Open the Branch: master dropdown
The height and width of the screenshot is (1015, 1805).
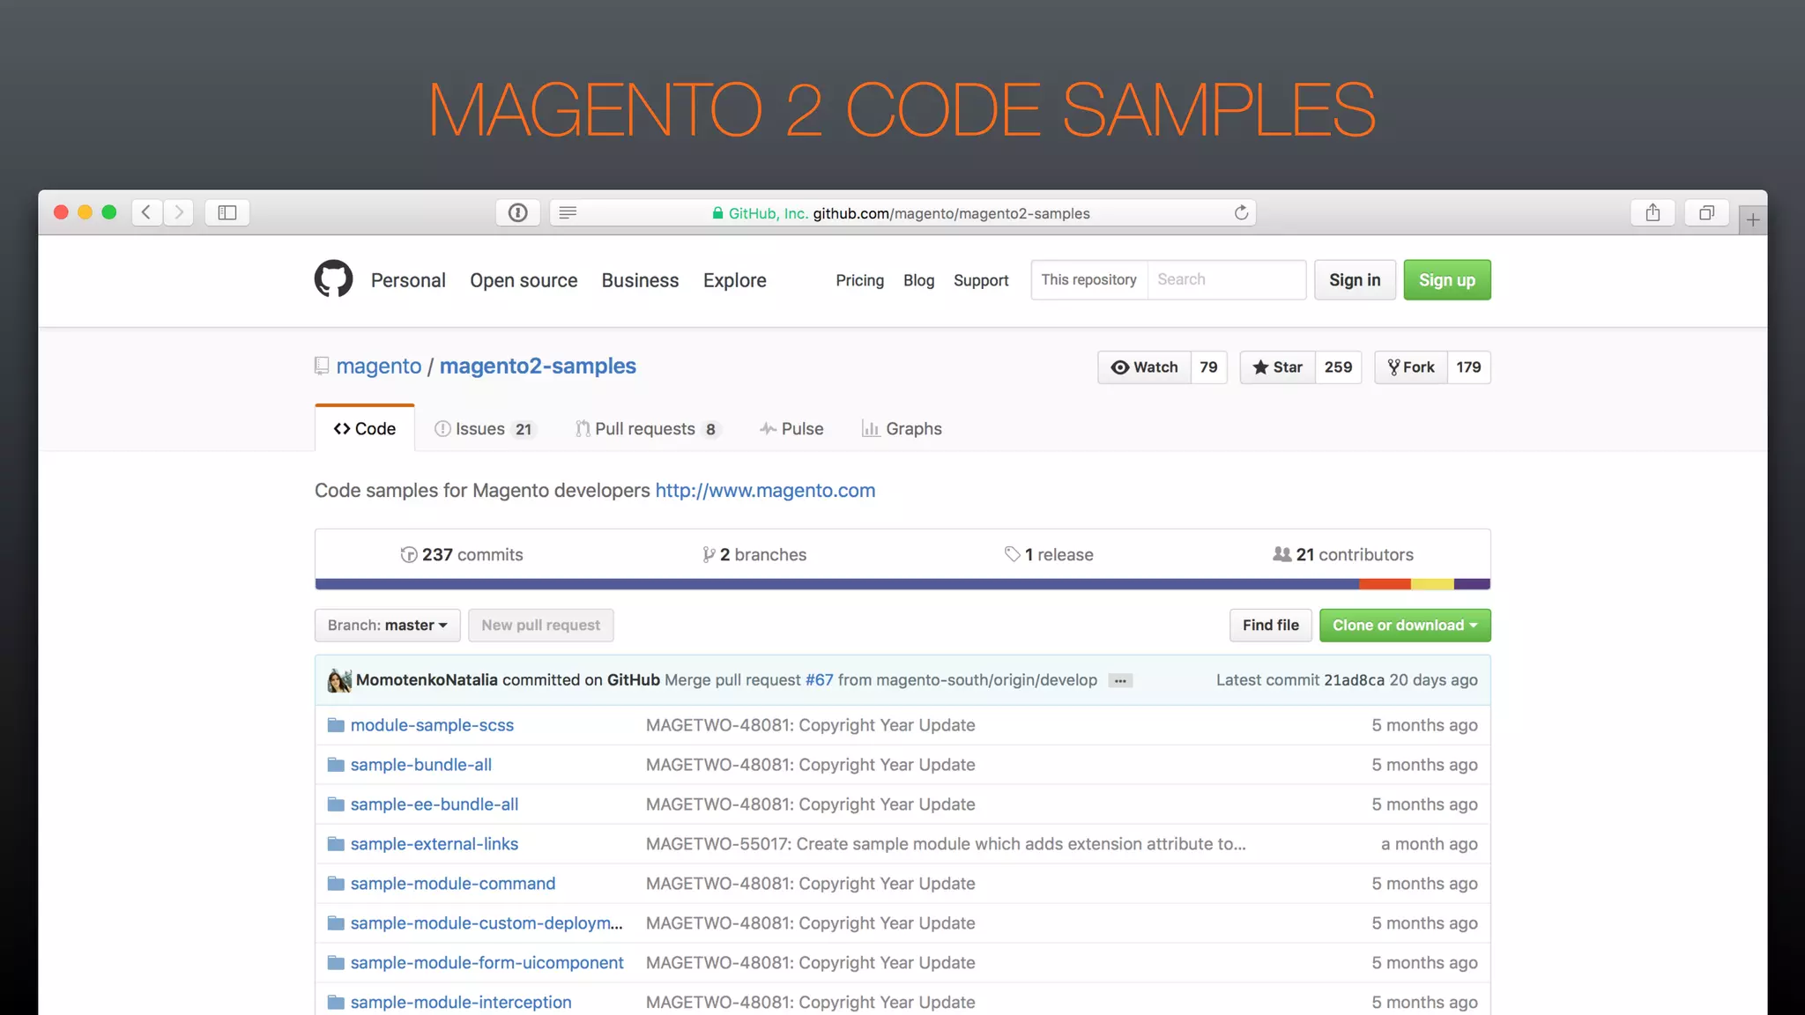click(x=388, y=626)
